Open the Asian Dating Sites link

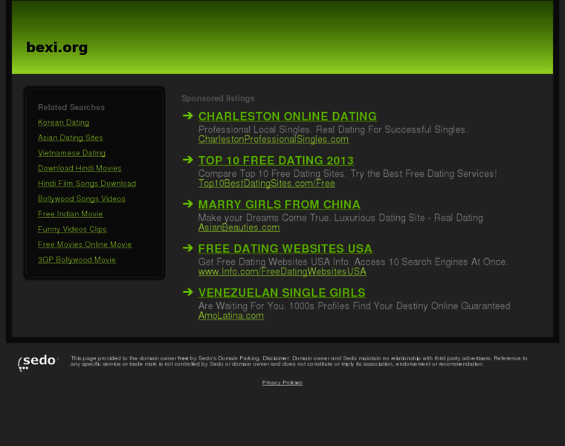coord(71,138)
